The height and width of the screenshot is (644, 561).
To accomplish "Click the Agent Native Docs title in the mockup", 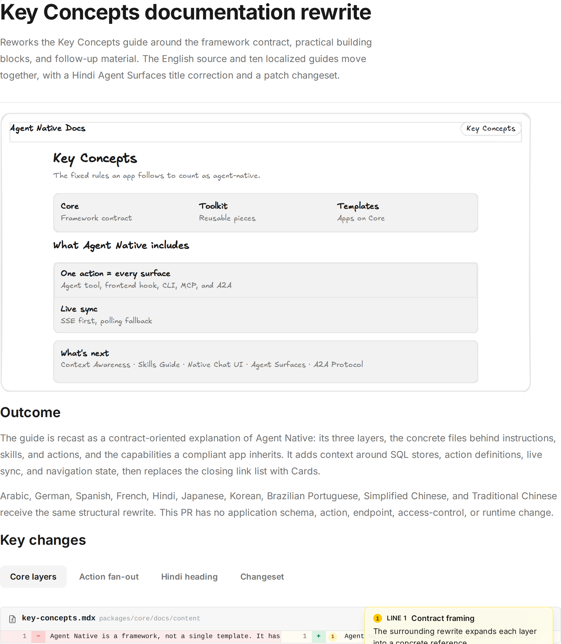I will point(48,128).
